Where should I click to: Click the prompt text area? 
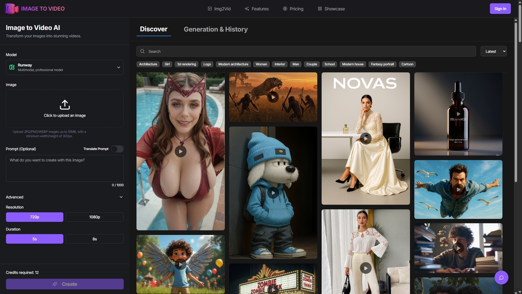(65, 168)
